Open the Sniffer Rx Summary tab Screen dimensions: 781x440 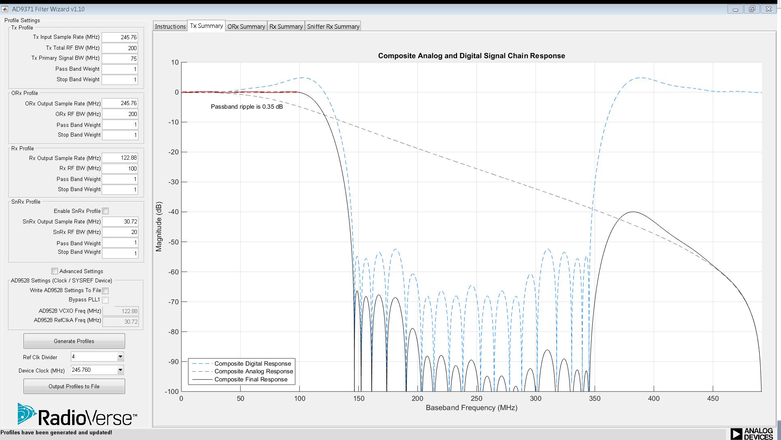pyautogui.click(x=333, y=26)
